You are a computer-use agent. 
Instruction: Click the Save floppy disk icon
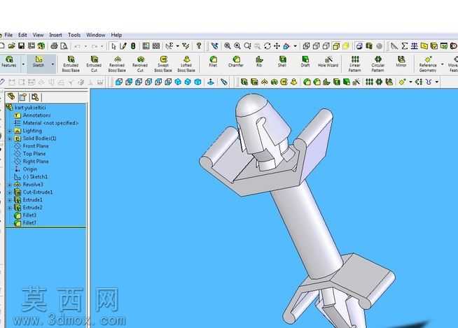tap(21, 46)
